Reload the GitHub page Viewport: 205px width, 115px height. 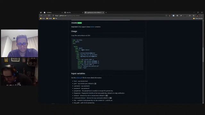pyautogui.click(x=49, y=16)
